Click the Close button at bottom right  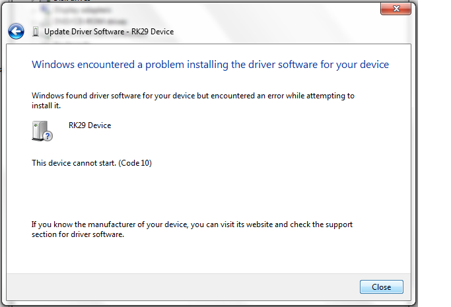382,287
